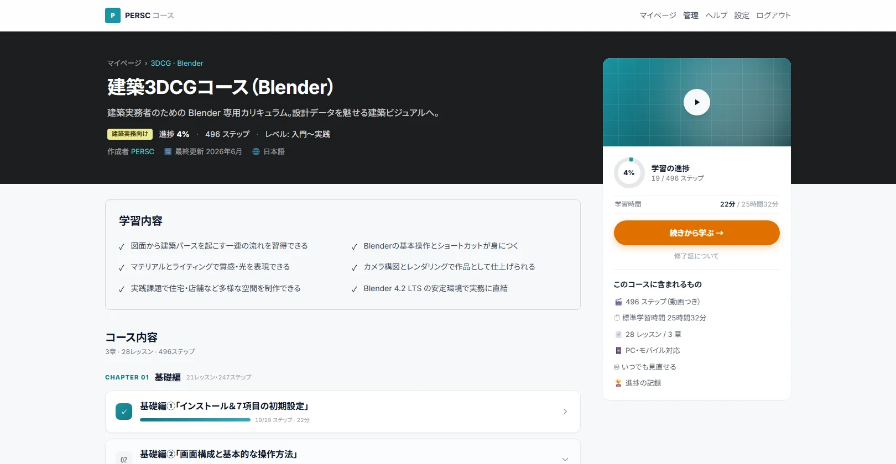Open マイページ in the top navigation

[658, 15]
